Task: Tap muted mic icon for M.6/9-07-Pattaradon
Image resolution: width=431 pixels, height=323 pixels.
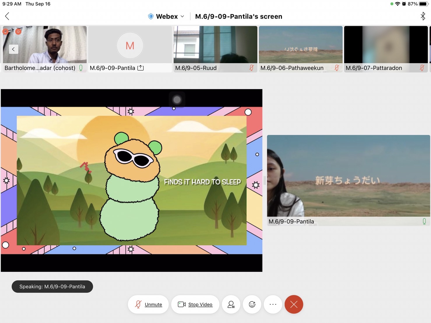Action: [422, 68]
